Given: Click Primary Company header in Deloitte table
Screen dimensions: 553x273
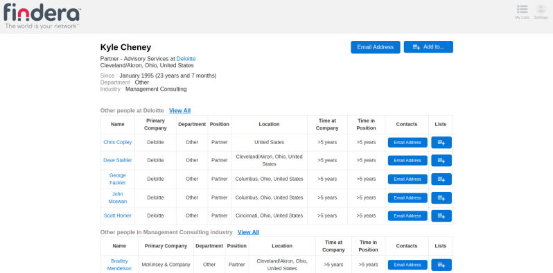Looking at the screenshot, I should coord(155,124).
